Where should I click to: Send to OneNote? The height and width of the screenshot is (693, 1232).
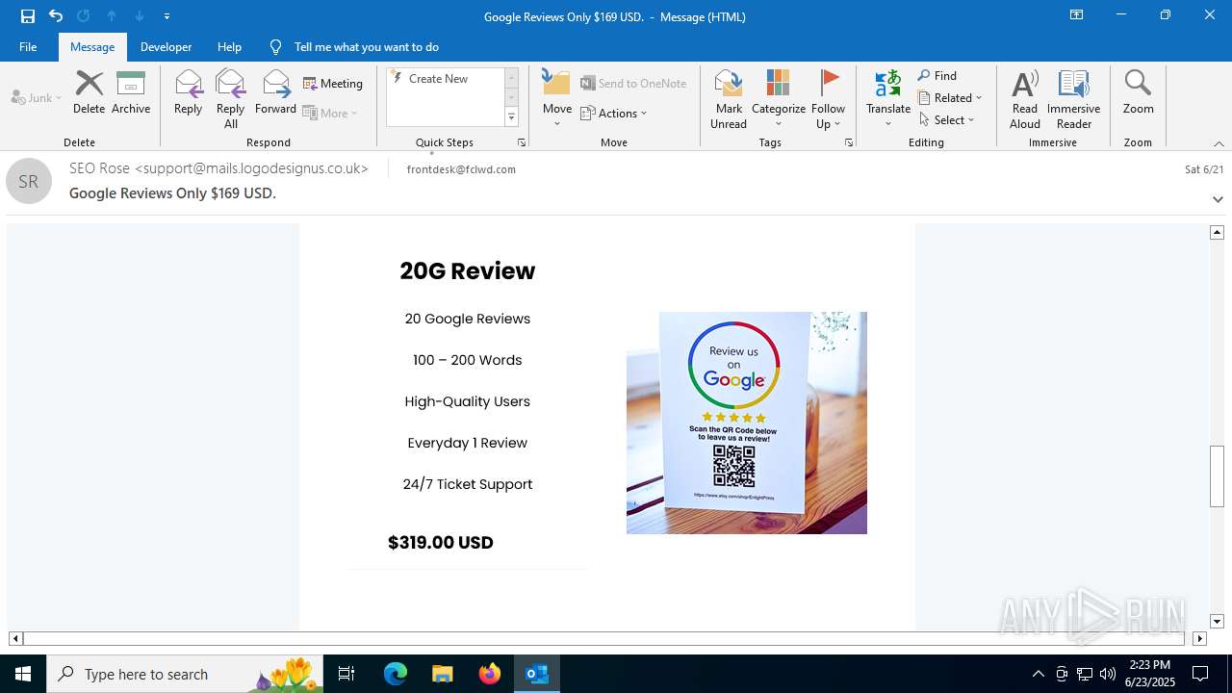633,84
